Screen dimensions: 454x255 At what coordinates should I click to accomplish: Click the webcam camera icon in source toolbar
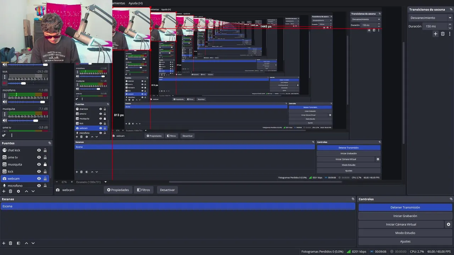57,190
